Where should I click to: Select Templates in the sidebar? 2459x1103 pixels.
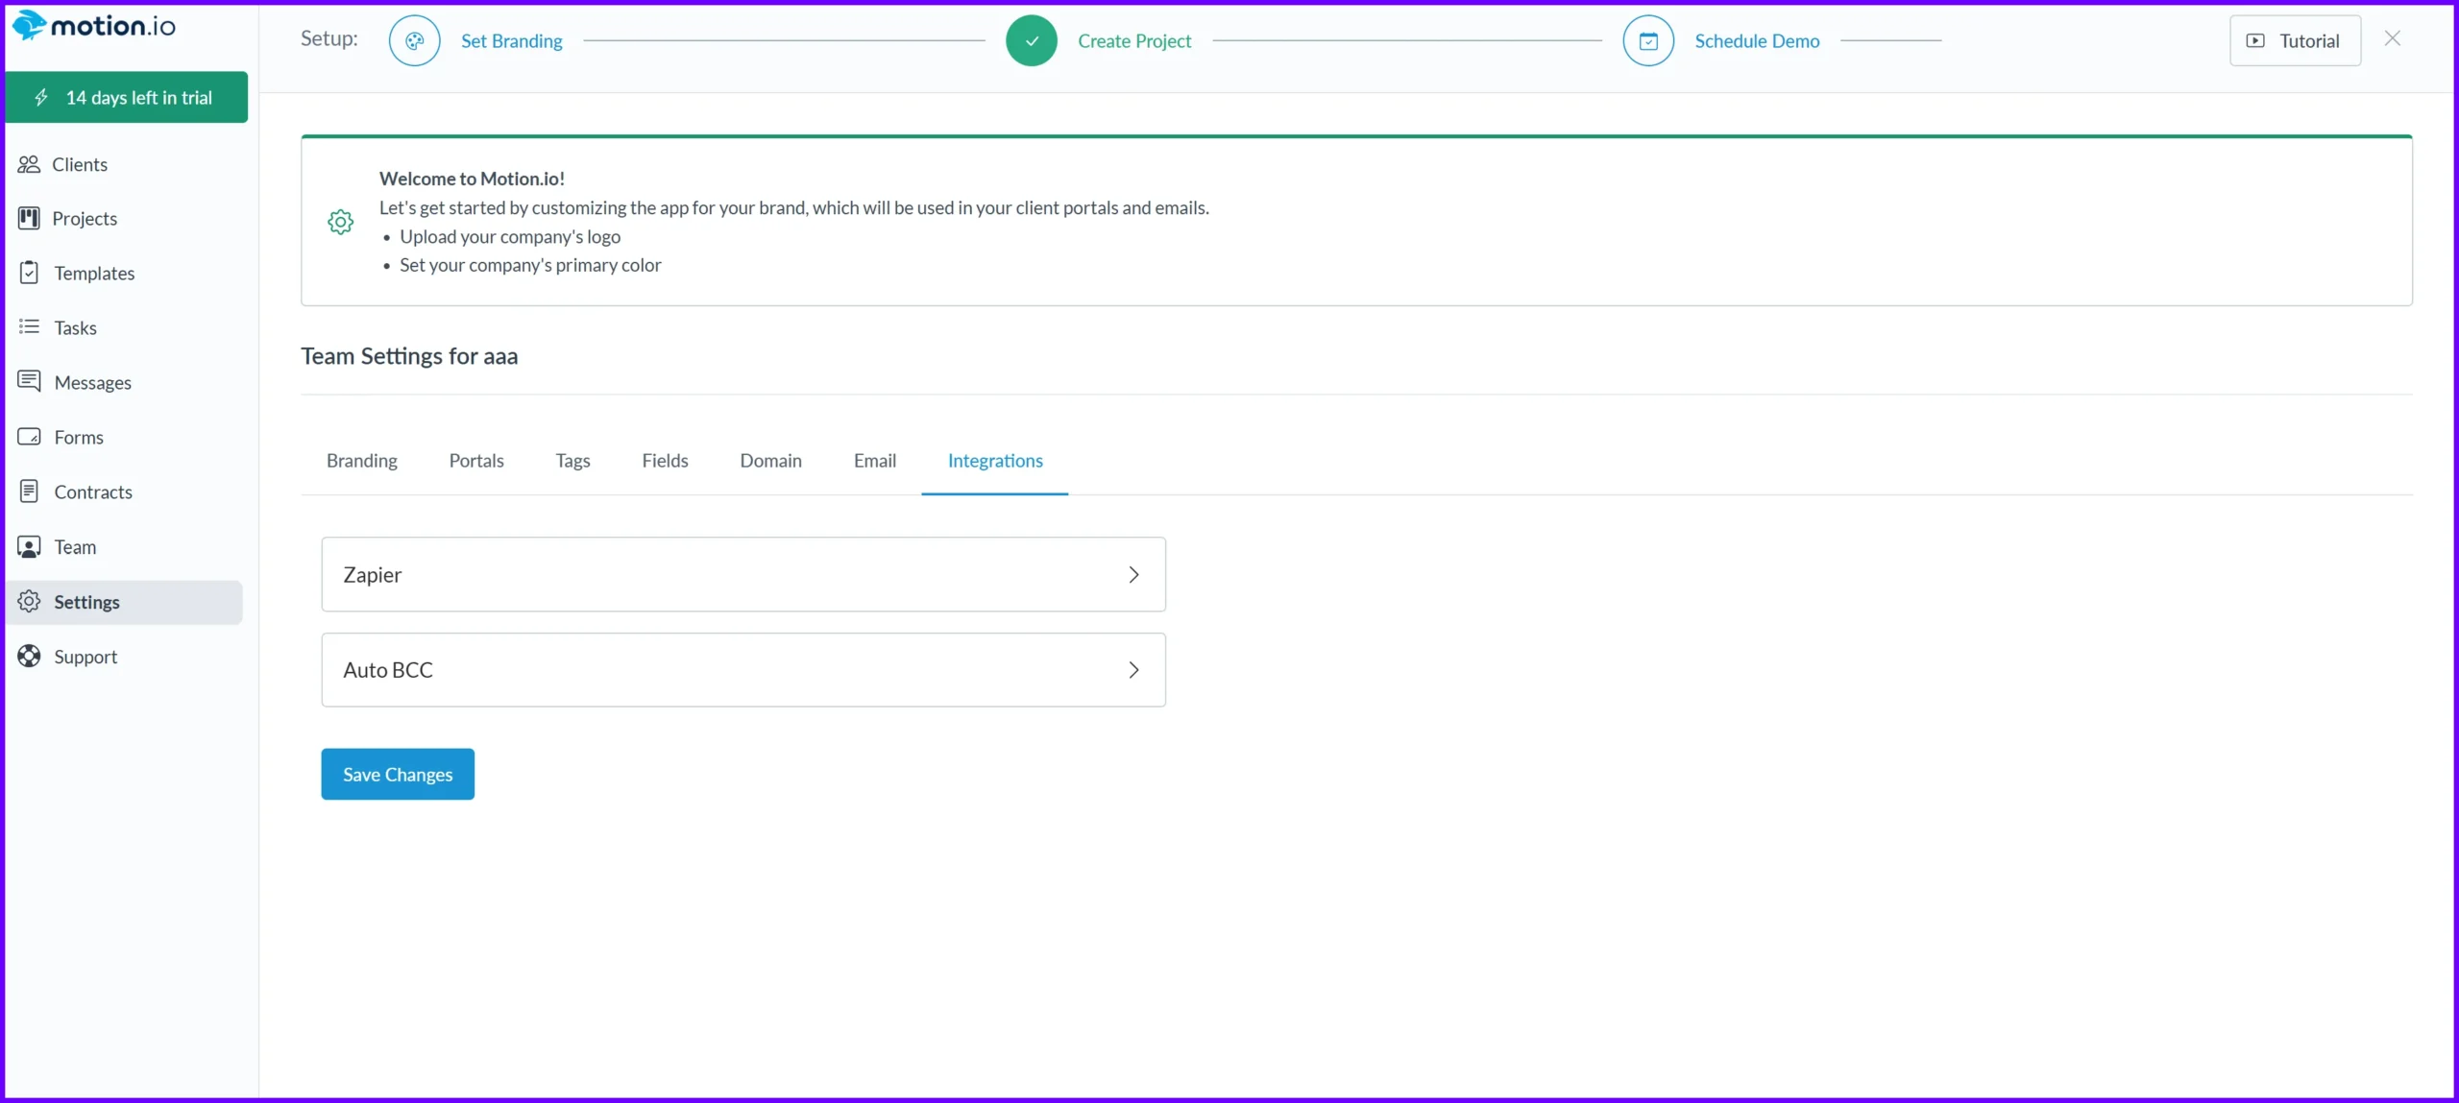93,273
